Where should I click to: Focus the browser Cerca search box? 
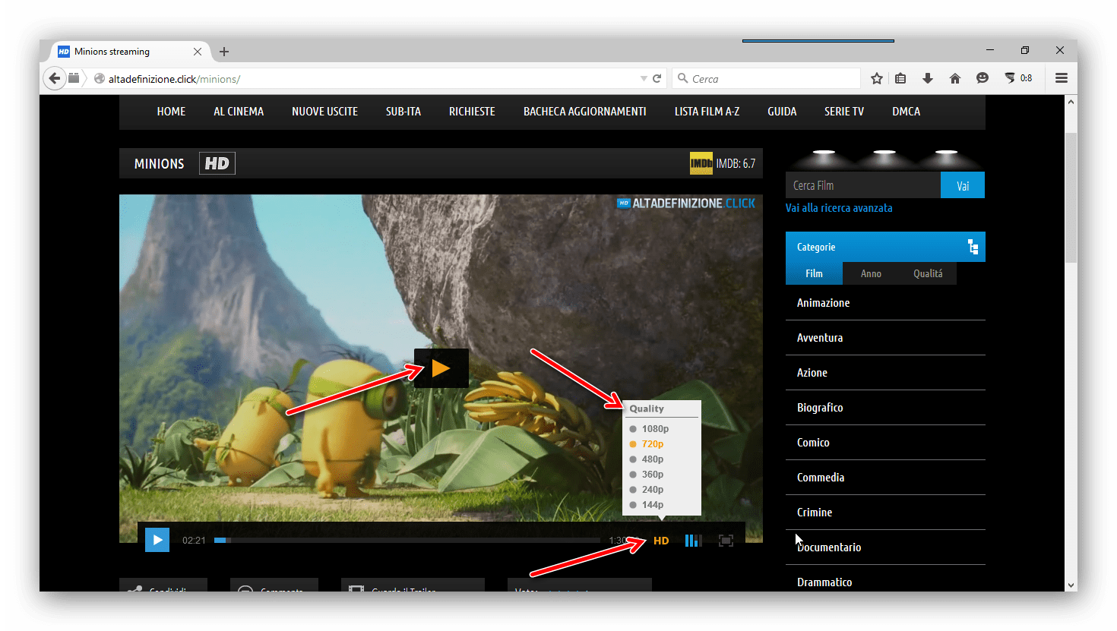point(766,78)
